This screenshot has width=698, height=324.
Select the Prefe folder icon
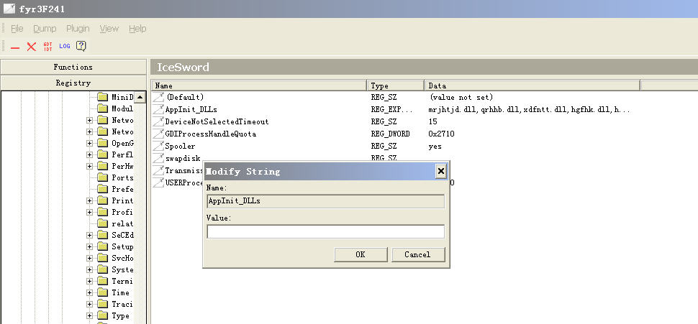click(x=103, y=190)
